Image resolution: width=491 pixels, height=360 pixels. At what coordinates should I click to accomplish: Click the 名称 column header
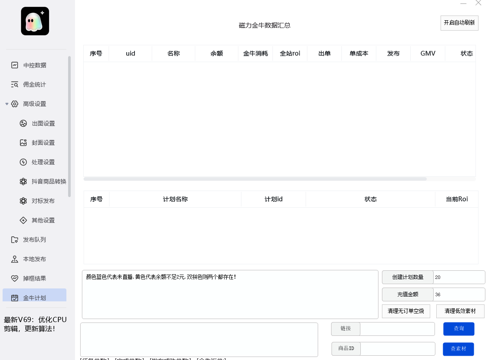(x=173, y=53)
